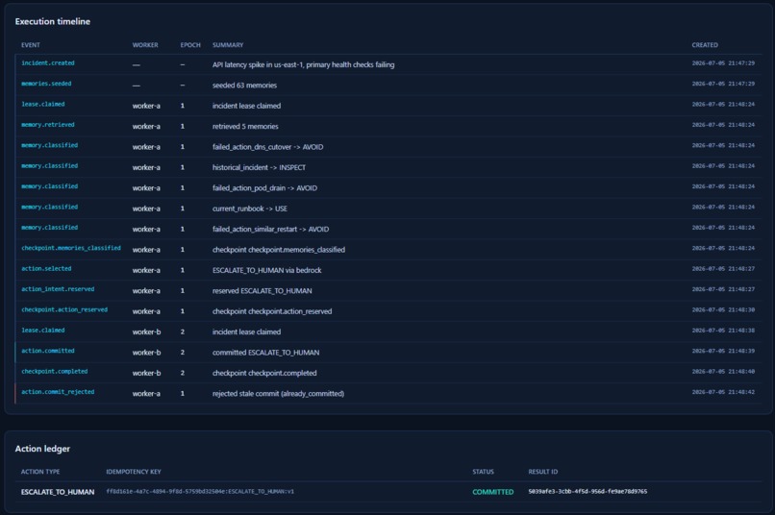775x515 pixels.
Task: Select the WORKER column header
Action: click(x=145, y=45)
